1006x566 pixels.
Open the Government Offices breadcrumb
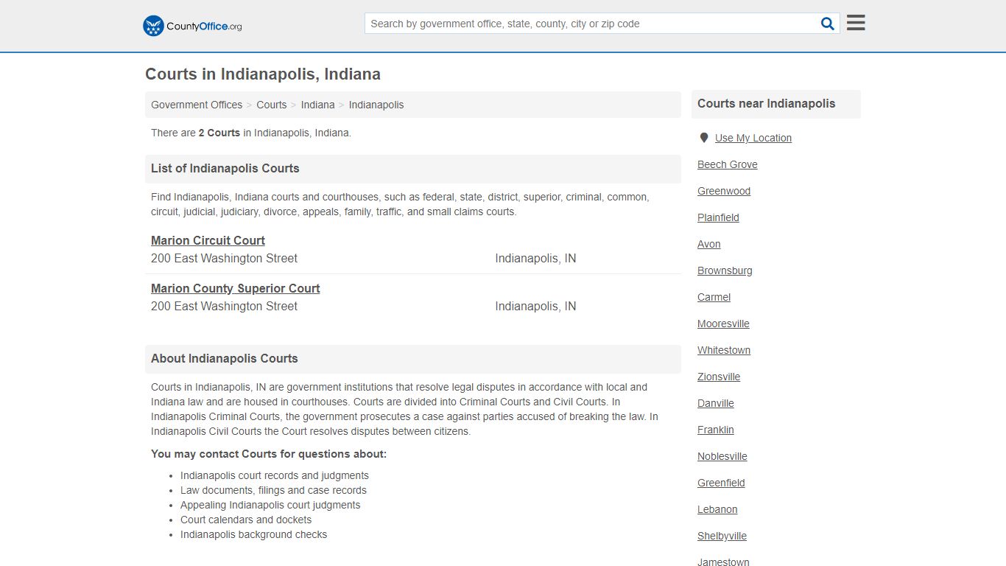(x=197, y=105)
